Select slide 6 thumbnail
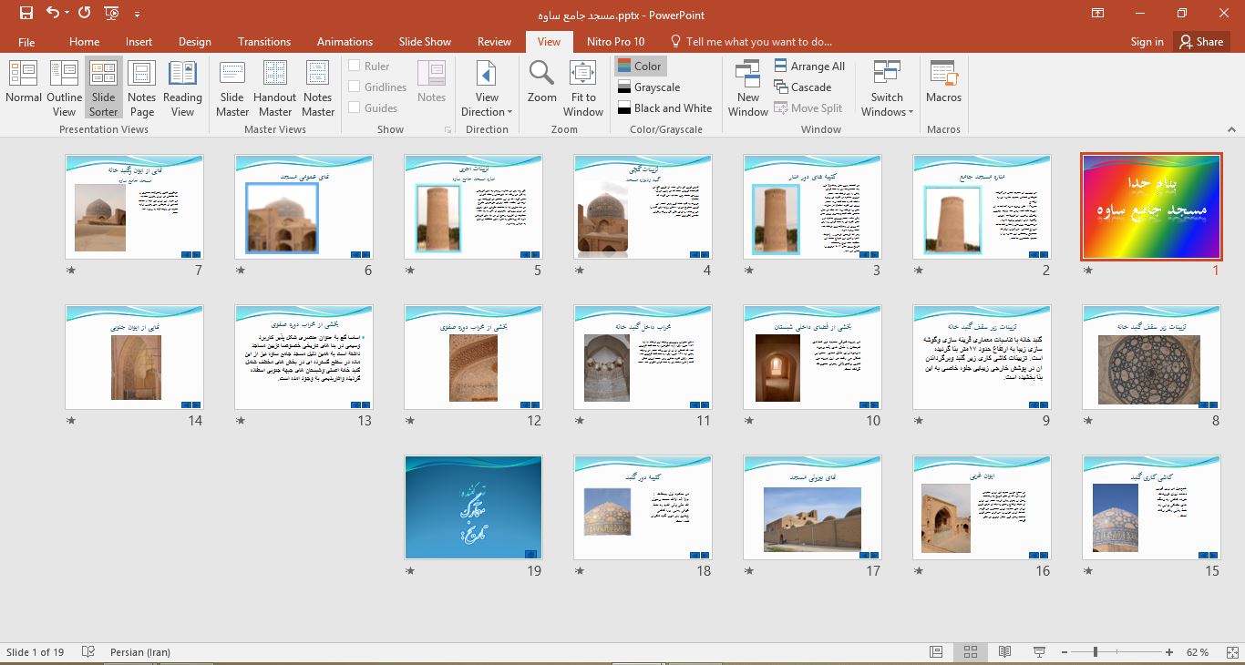 tap(304, 207)
